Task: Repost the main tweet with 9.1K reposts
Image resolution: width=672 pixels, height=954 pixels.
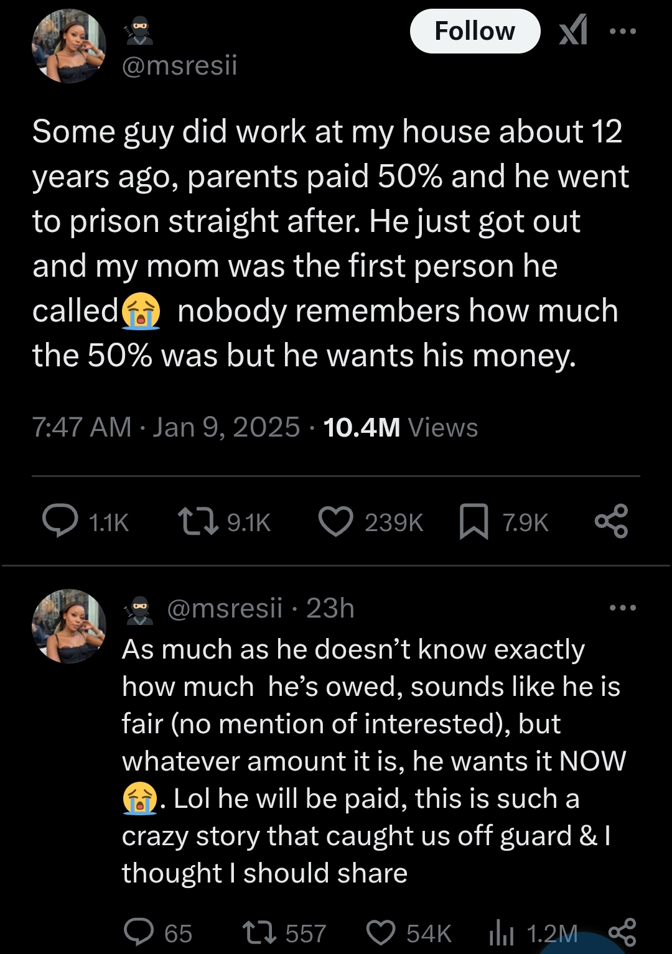Action: (198, 521)
